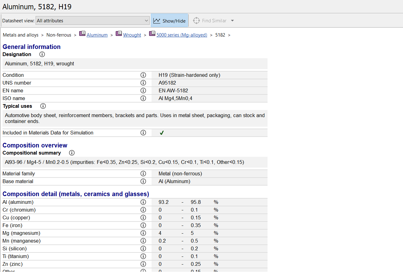Open the Aluminum breadcrumb link
This screenshot has width=403, height=272.
click(x=97, y=35)
